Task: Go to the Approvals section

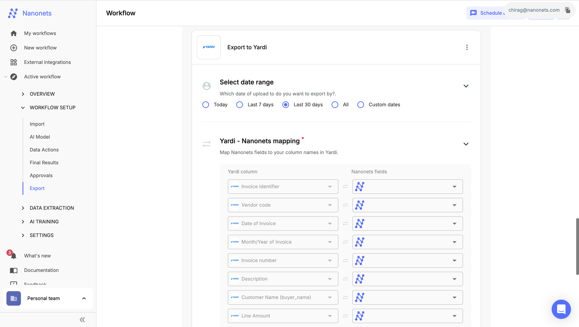Action: point(41,175)
